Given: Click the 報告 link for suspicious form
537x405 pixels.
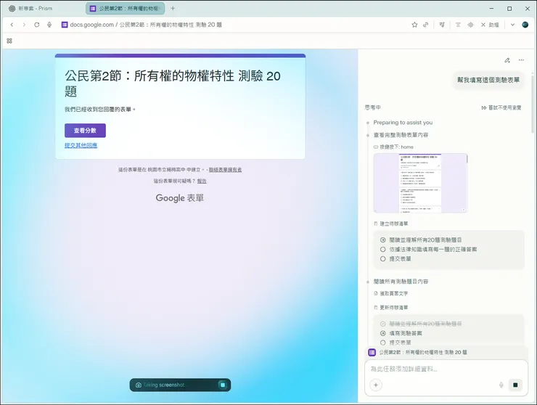Looking at the screenshot, I should [202, 181].
